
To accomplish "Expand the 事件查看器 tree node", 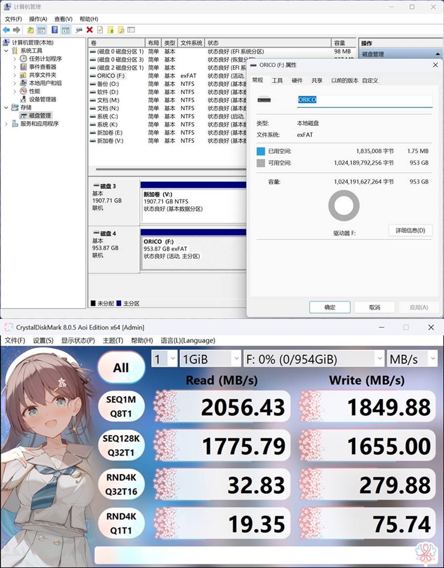I will [x=15, y=67].
